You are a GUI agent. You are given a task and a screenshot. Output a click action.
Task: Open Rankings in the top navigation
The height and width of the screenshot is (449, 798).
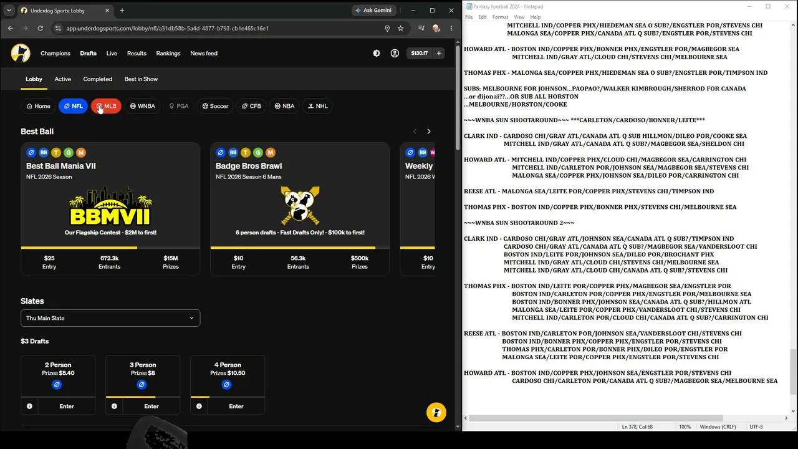click(x=168, y=54)
